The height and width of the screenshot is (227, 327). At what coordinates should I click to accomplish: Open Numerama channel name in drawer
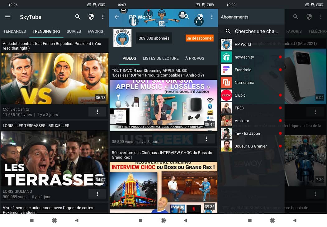click(x=244, y=83)
